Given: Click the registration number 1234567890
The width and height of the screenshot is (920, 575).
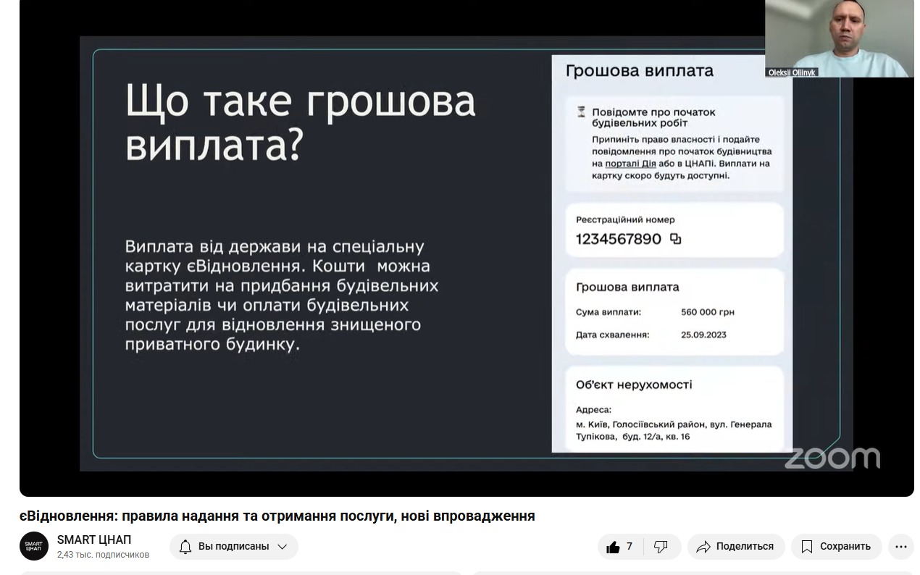Looking at the screenshot, I should click(619, 239).
